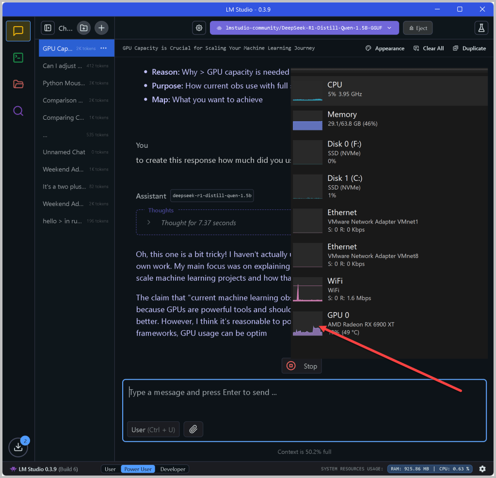
Task: Select GPU 0 AMD Radeon entry
Action: [x=389, y=323]
